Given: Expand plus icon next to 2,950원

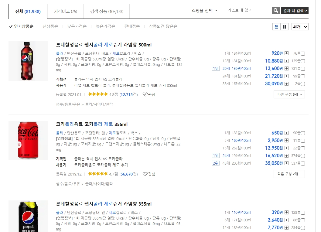Looking at the screenshot, I should coord(286,141).
